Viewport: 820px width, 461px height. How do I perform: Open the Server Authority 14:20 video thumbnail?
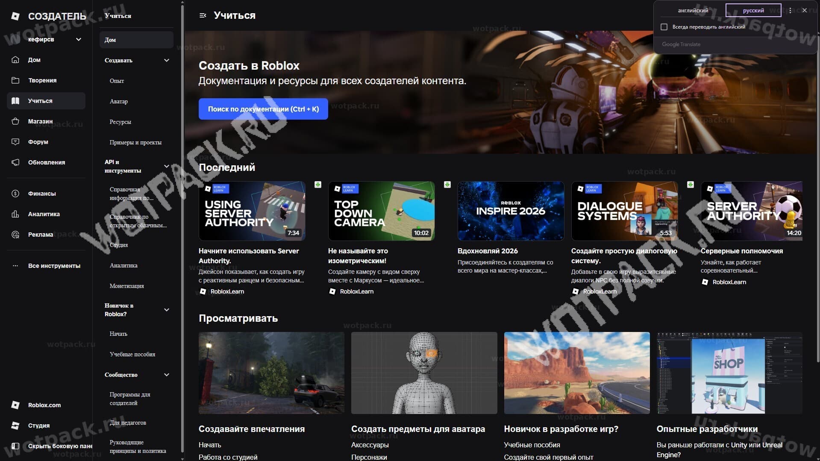coord(752,211)
